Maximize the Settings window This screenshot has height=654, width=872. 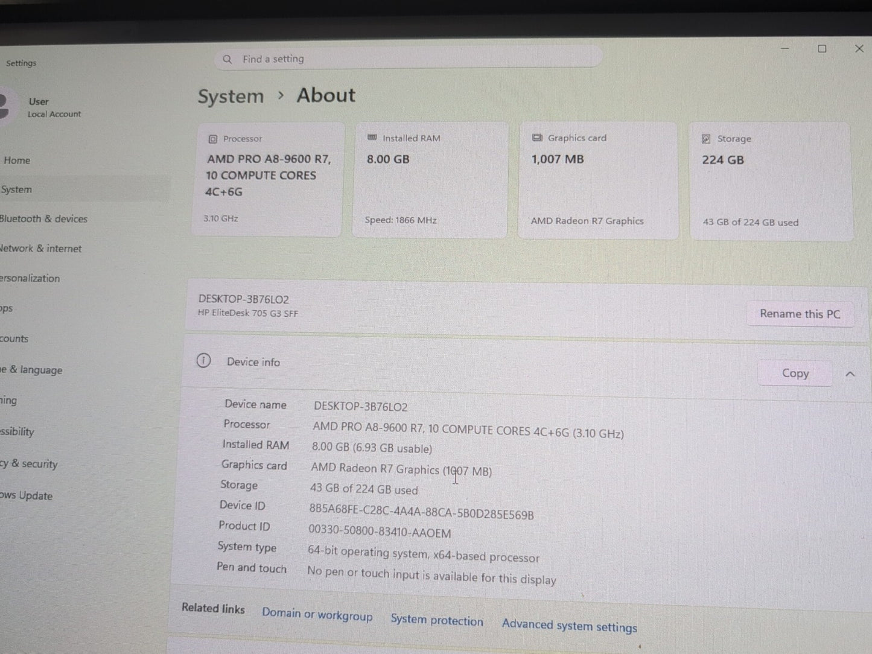[822, 49]
